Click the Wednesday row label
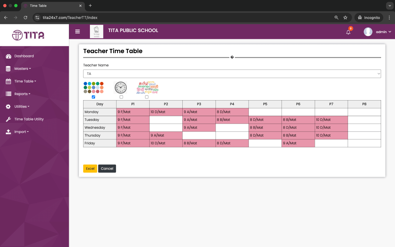Screen dimensions: 395x247 pyautogui.click(x=100, y=128)
